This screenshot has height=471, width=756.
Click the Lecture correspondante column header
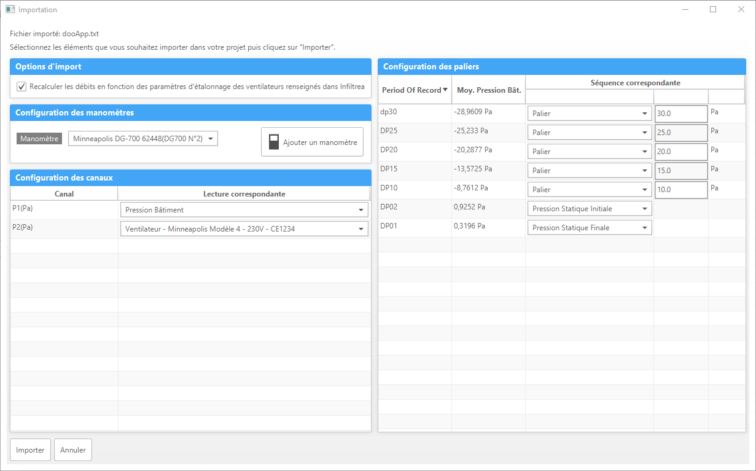click(x=244, y=193)
